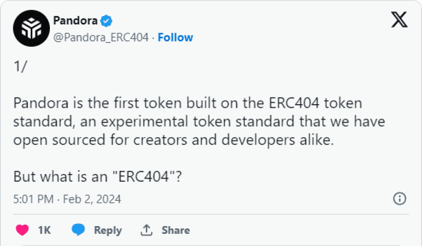Follow the Pandora account
Screen dimensions: 422x246
pyautogui.click(x=175, y=38)
